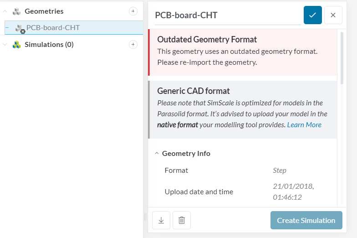Close the PCB-board-CHT details panel

tap(333, 15)
